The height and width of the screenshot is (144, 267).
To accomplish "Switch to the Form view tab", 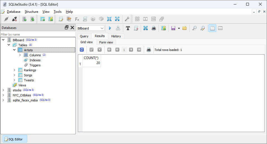I will pos(106,42).
